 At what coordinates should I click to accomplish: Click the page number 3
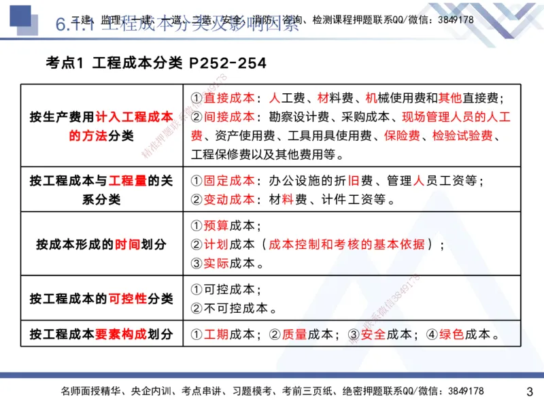530,390
